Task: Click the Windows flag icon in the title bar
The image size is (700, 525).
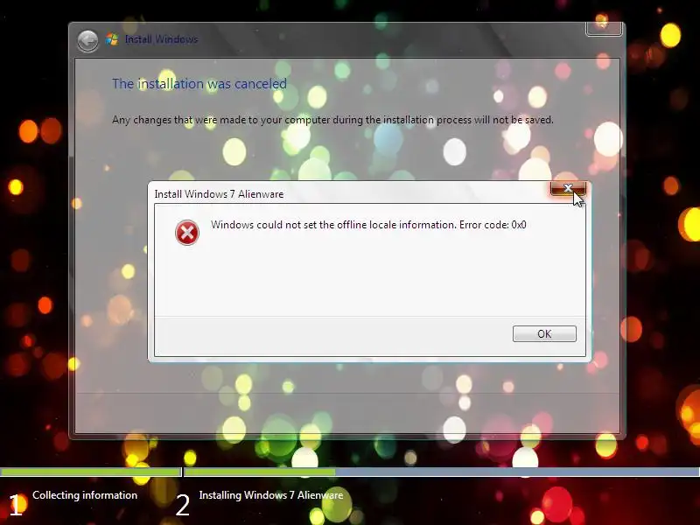Action: (112, 39)
